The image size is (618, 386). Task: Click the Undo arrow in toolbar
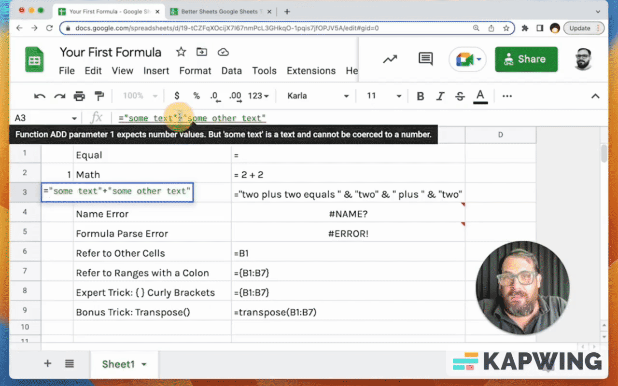pos(40,96)
